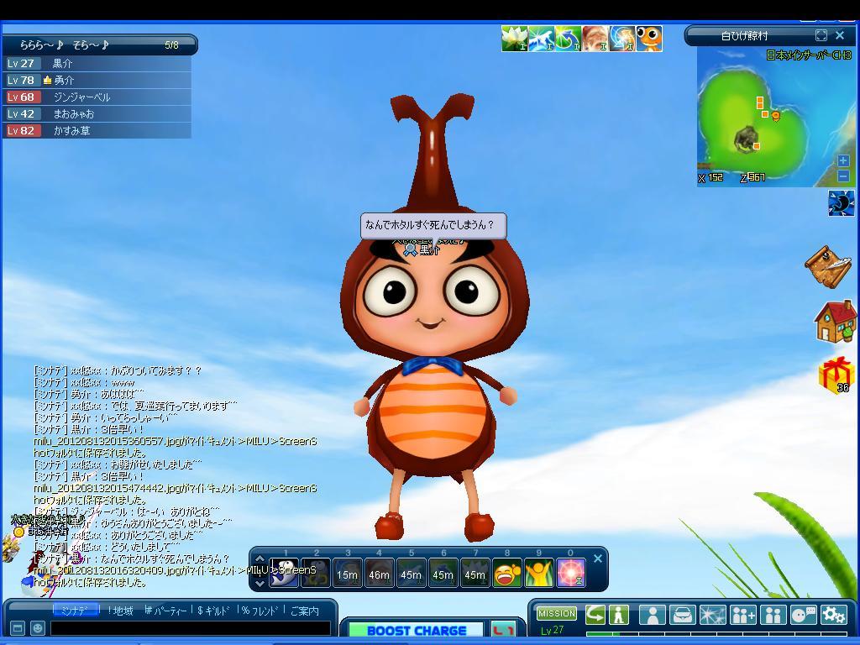The image size is (860, 645).
Task: Close the skill hotbar
Action: coord(598,558)
